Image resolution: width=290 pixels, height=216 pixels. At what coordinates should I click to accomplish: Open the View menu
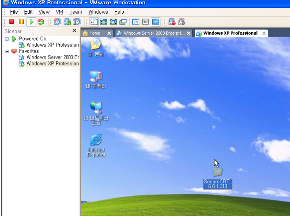tap(44, 12)
